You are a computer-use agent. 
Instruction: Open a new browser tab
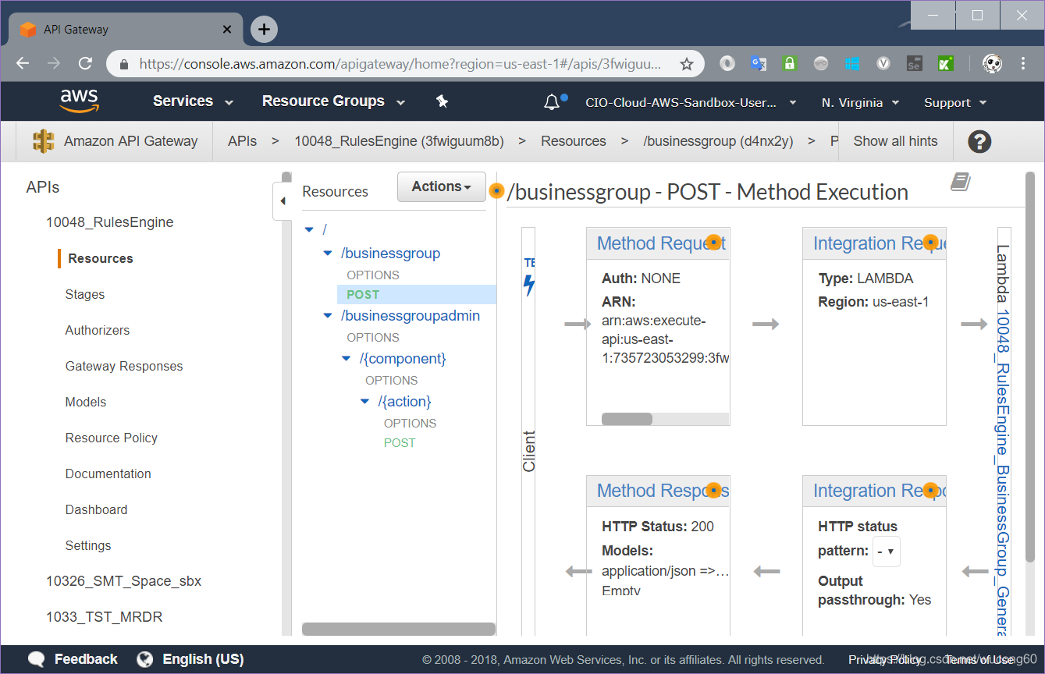pyautogui.click(x=264, y=30)
